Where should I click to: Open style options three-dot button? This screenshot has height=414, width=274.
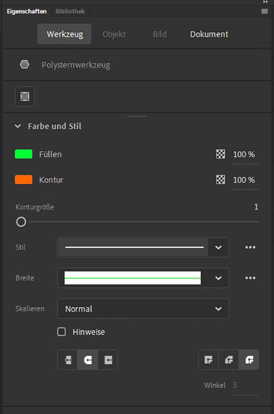click(x=250, y=247)
